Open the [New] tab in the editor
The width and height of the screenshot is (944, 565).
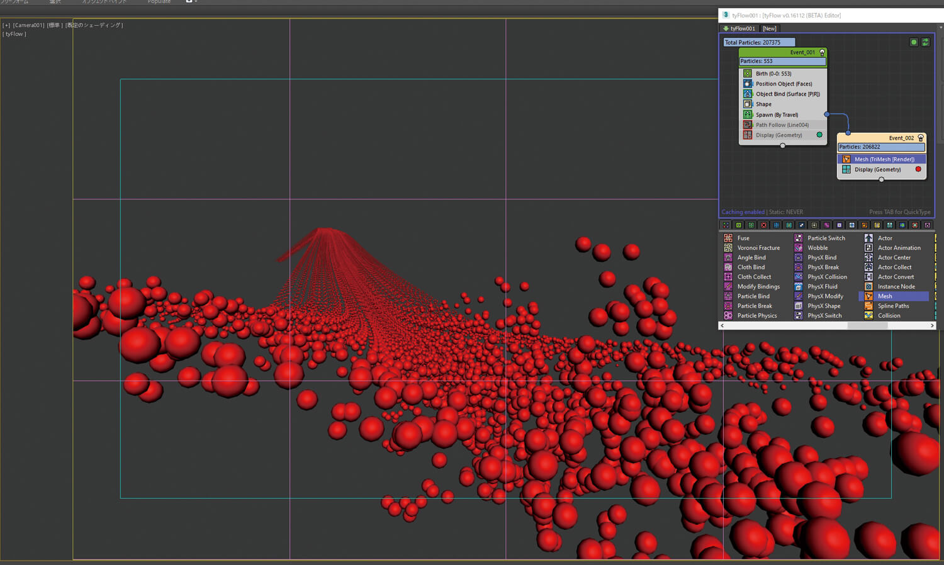[x=770, y=28]
